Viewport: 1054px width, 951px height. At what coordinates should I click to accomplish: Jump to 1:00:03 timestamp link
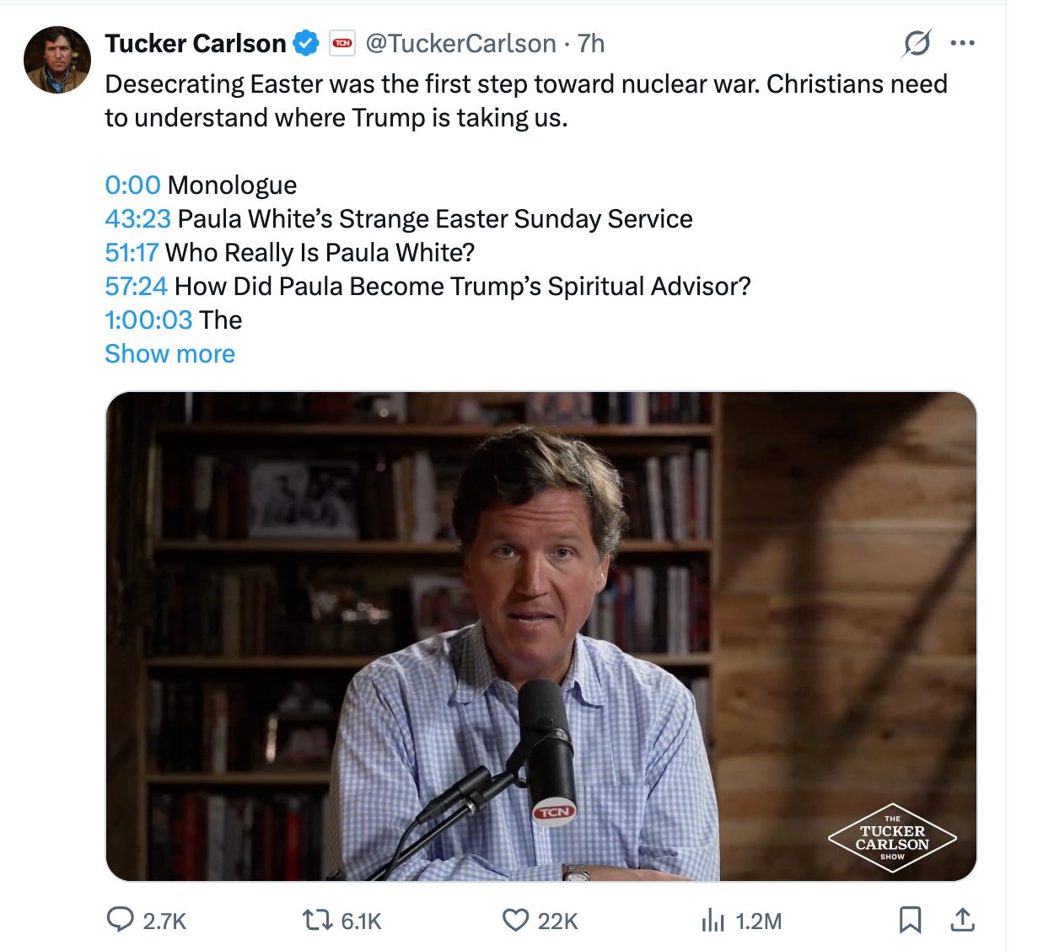pyautogui.click(x=148, y=320)
